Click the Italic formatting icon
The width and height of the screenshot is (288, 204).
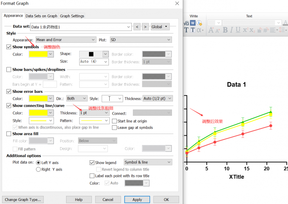tap(232, 30)
